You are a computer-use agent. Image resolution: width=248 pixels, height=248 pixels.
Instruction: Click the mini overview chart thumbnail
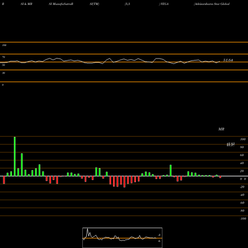coord(123,238)
